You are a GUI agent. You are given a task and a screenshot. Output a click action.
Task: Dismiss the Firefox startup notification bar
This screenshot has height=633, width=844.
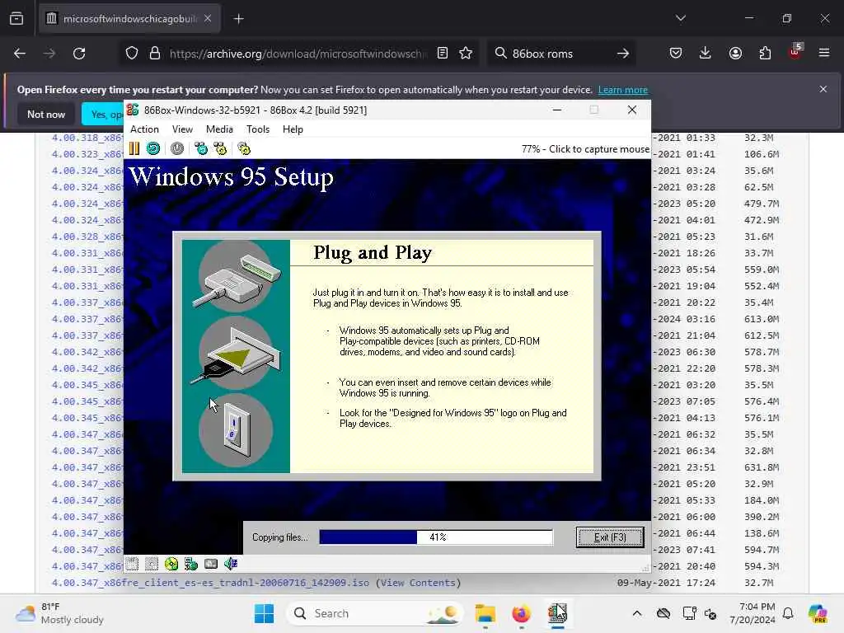pos(823,89)
